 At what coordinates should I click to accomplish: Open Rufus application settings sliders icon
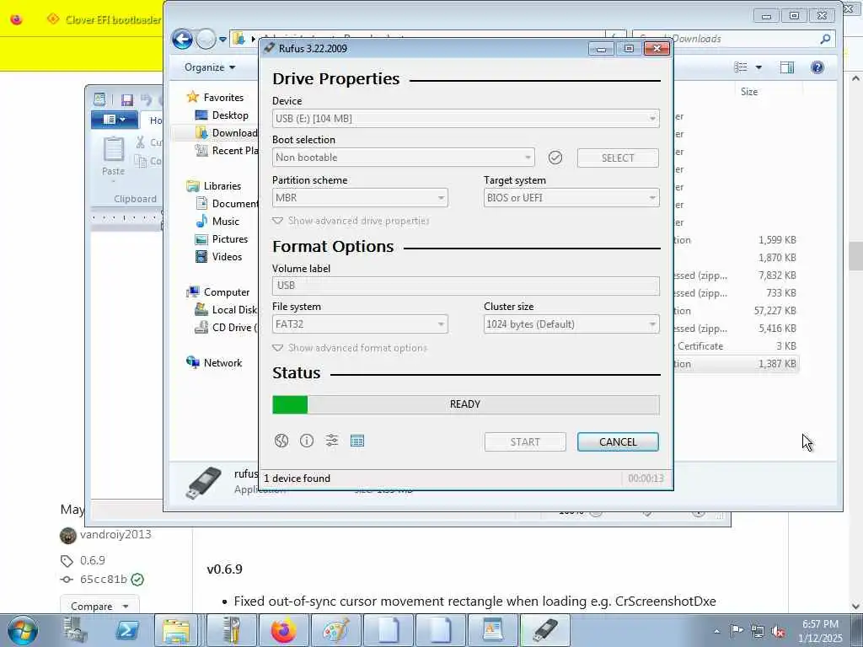tap(332, 441)
